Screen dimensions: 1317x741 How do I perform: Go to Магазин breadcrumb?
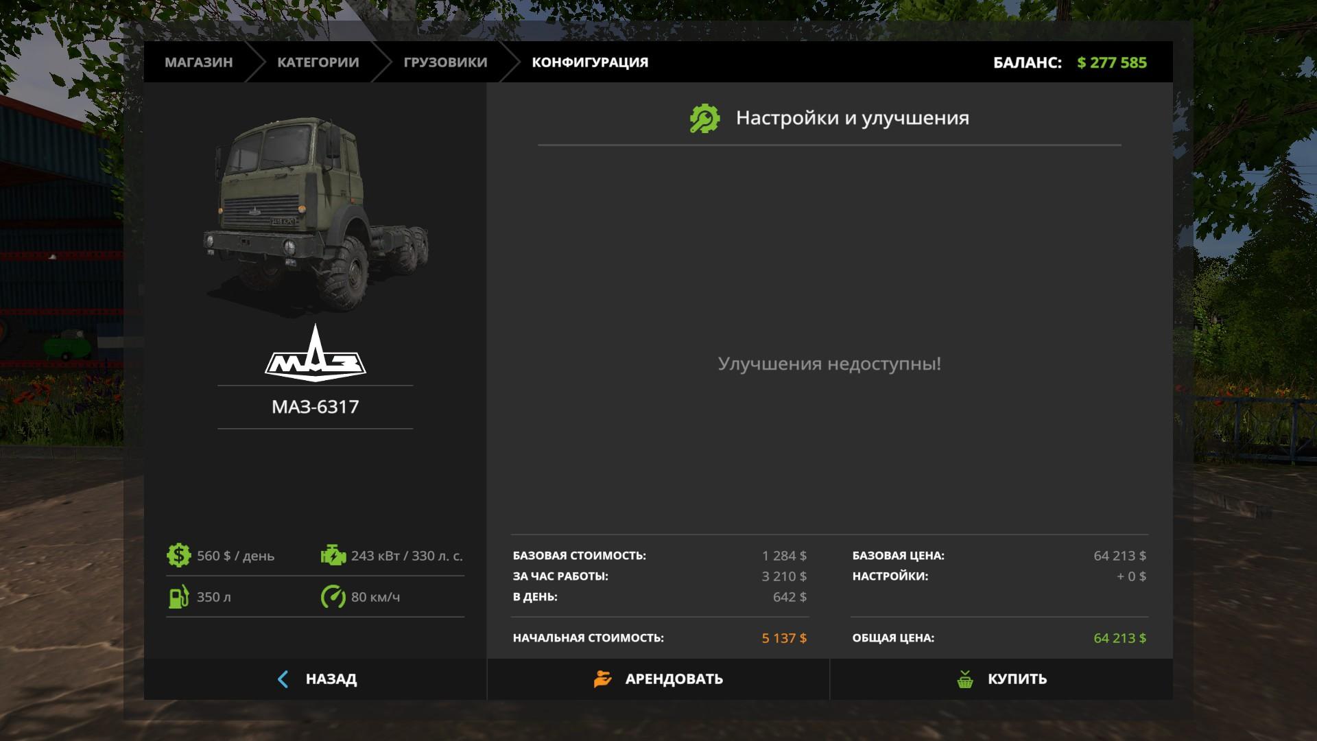tap(198, 62)
